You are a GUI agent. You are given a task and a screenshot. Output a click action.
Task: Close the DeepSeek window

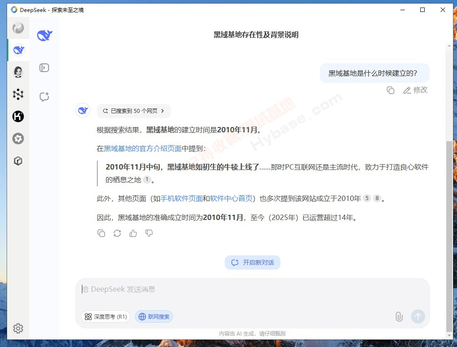[x=443, y=10]
